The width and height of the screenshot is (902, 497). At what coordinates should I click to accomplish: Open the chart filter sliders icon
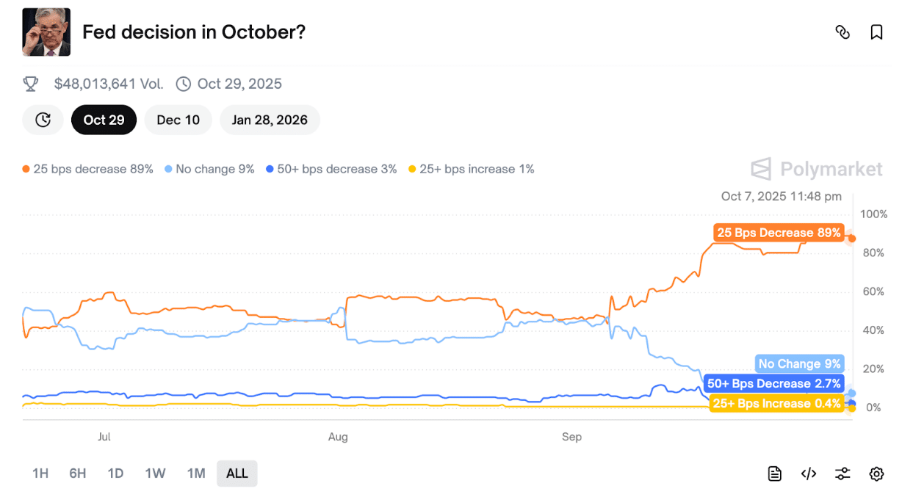843,474
